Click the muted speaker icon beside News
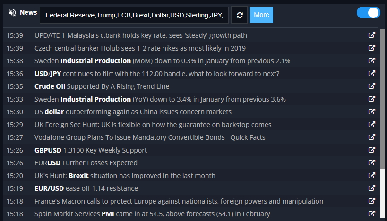This screenshot has height=221, width=387. [12, 13]
